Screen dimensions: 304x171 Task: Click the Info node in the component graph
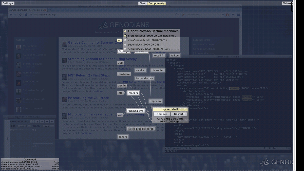[x=120, y=93]
